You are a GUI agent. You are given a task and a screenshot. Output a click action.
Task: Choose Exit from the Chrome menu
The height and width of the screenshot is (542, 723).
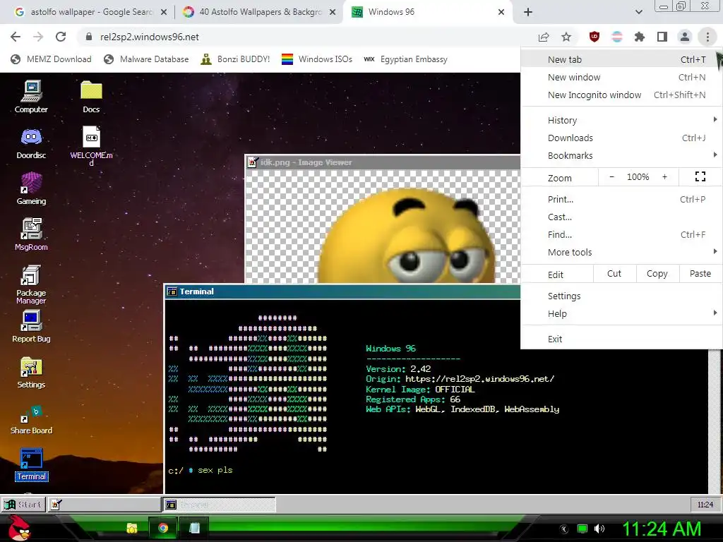(621, 339)
